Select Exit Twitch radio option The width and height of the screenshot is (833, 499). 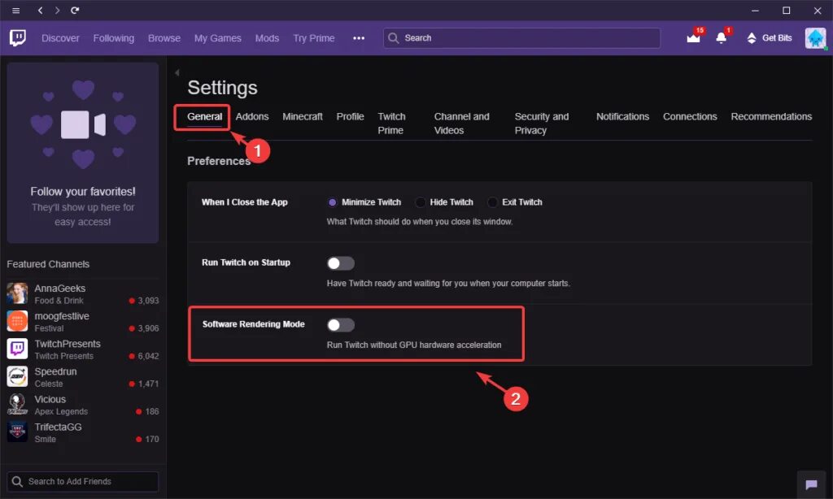[492, 202]
